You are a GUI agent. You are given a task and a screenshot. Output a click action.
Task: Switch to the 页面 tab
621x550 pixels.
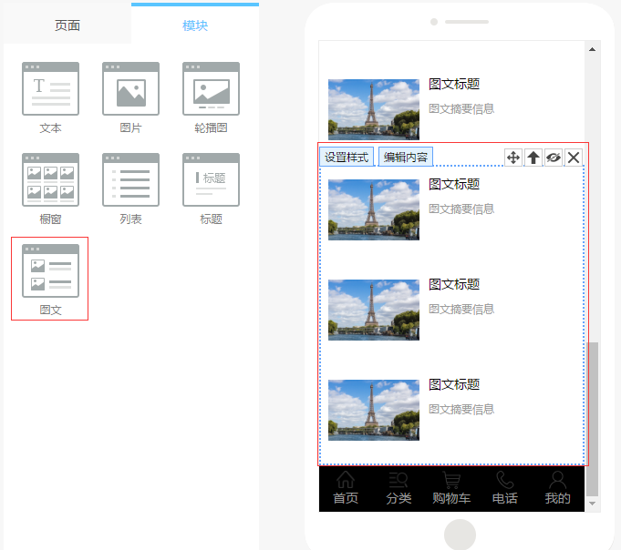point(67,25)
